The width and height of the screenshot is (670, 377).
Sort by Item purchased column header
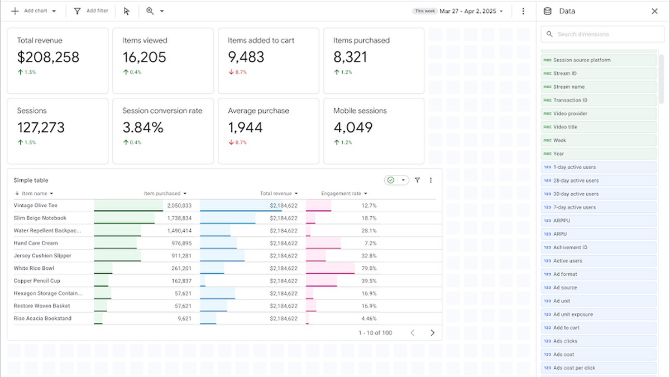(x=165, y=194)
